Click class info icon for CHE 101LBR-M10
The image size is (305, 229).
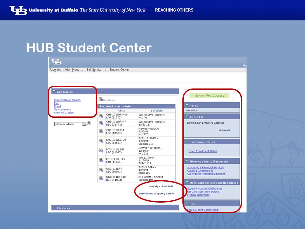101,116
